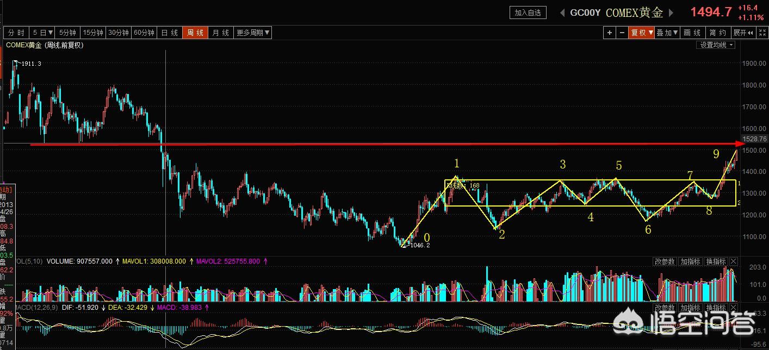Open the 设置均线 dropdown
The height and width of the screenshot is (350, 769).
(716, 45)
